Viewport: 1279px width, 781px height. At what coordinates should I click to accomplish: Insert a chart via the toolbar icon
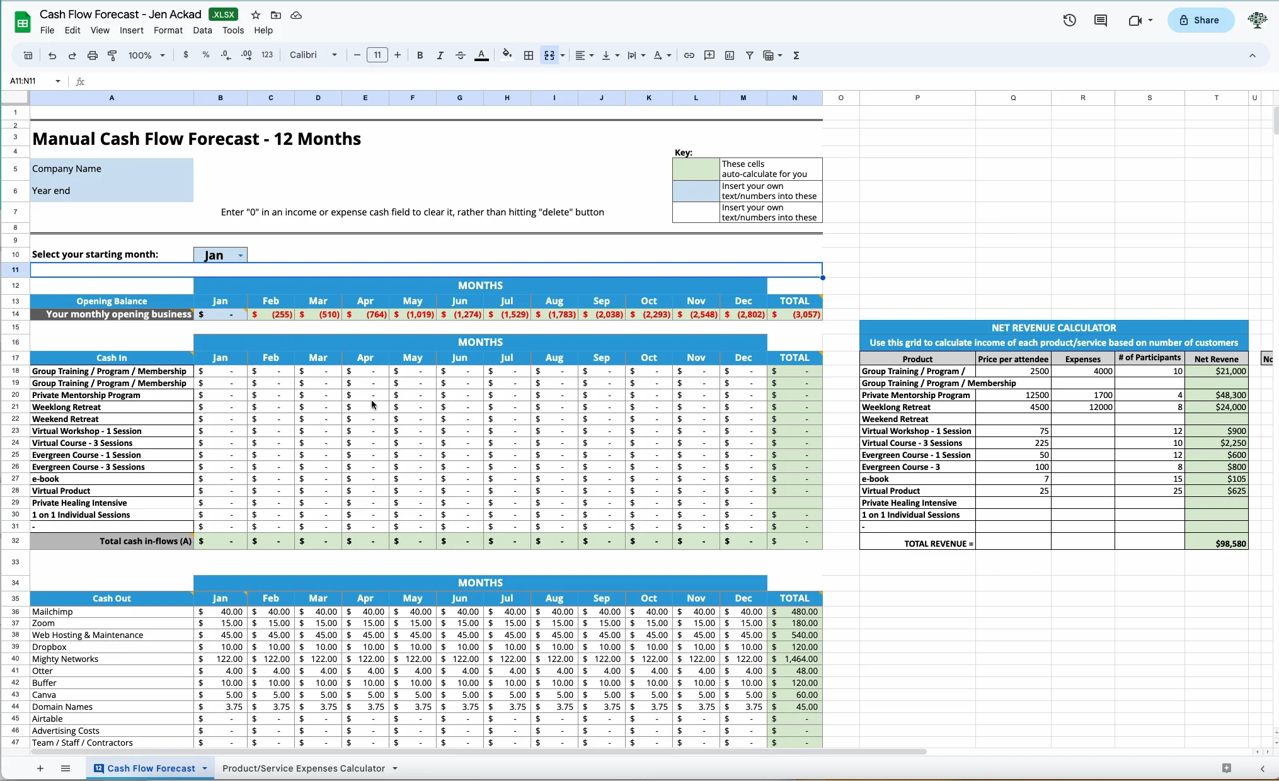point(729,55)
